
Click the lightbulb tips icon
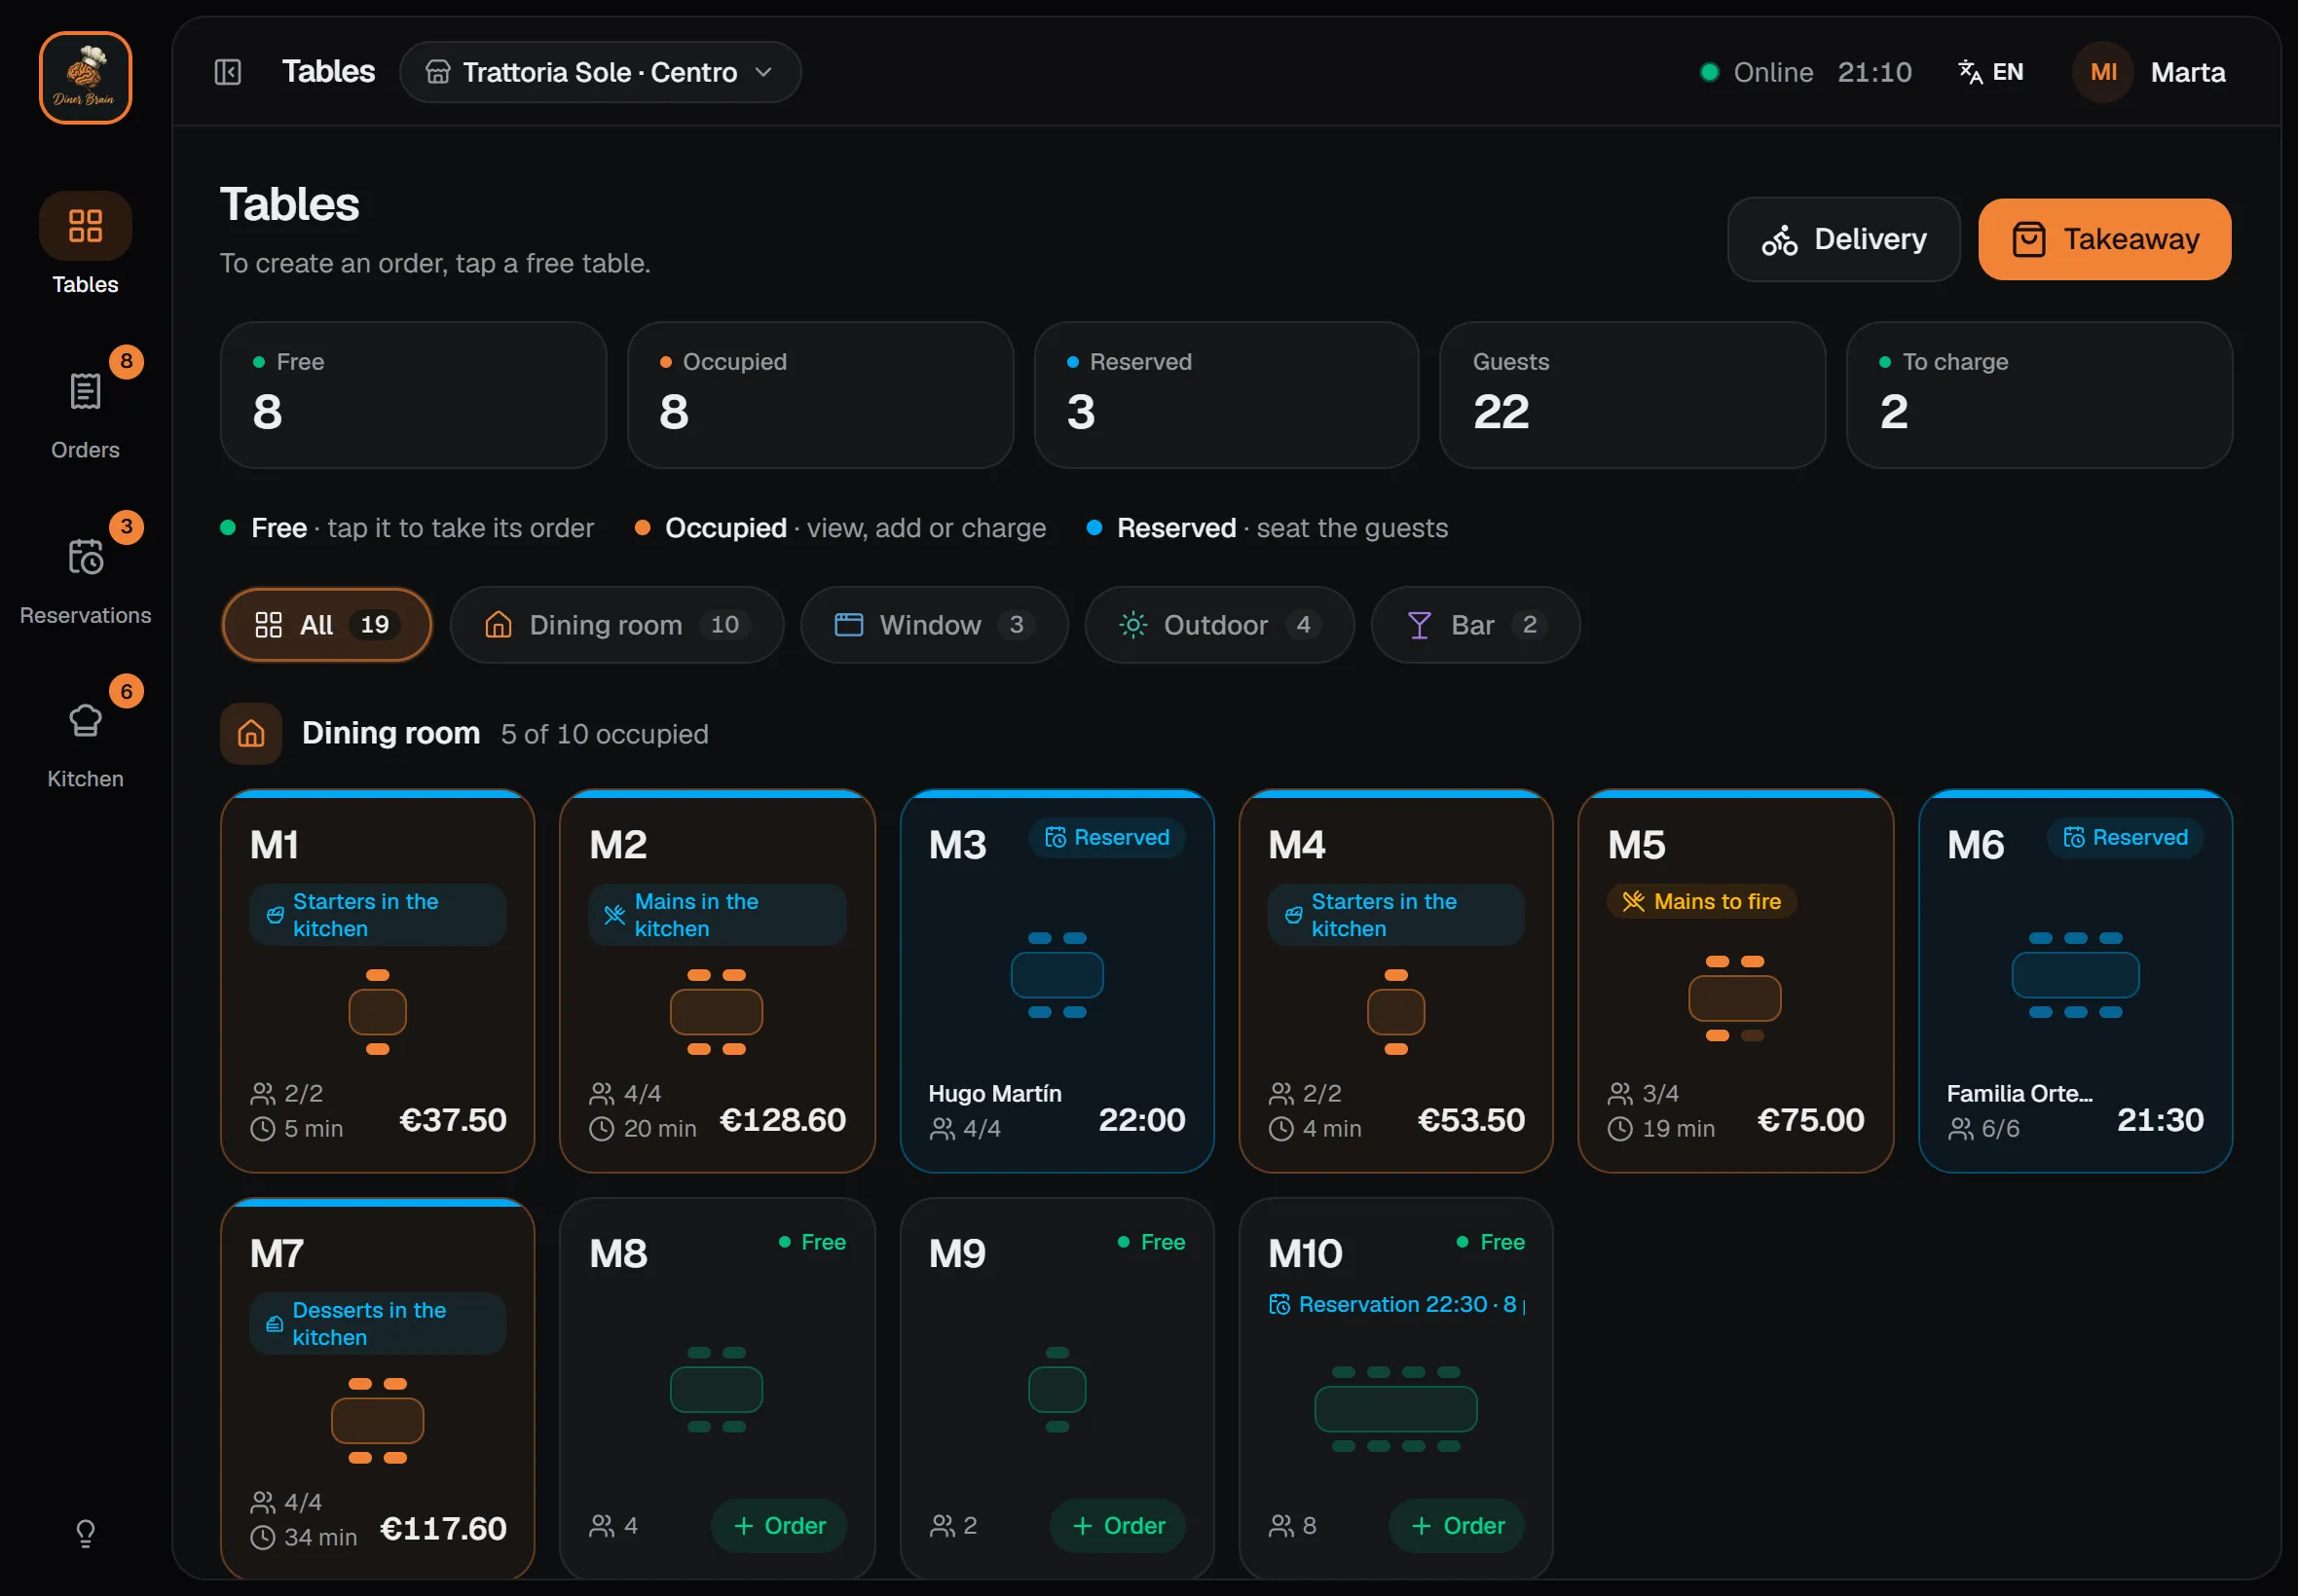point(85,1533)
